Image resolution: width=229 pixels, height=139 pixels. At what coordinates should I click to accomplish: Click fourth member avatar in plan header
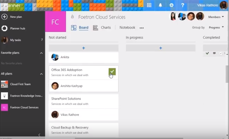(200, 16)
